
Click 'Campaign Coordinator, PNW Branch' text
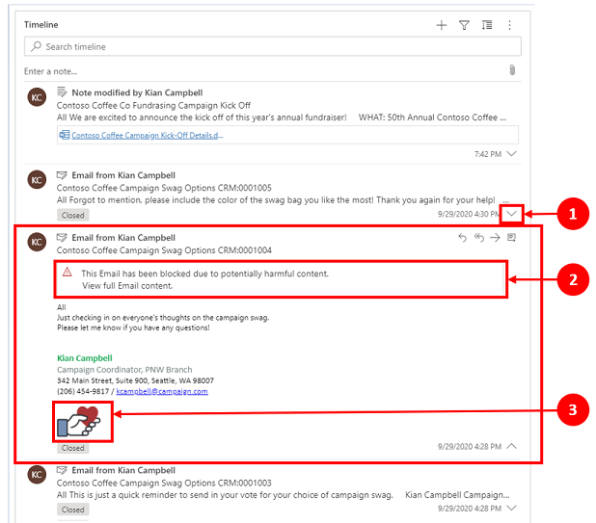click(x=124, y=370)
